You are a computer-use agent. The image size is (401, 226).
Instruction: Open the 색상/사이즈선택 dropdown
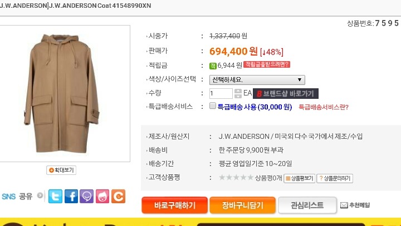pos(257,80)
